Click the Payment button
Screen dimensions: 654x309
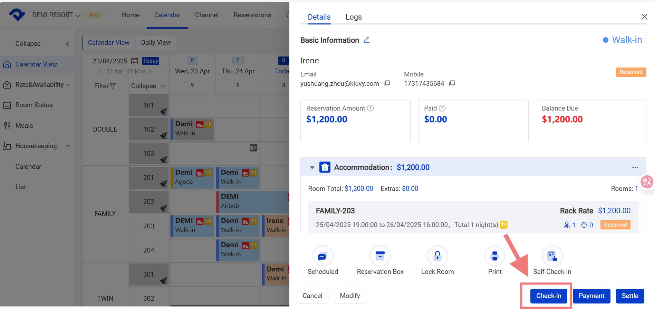pyautogui.click(x=591, y=296)
